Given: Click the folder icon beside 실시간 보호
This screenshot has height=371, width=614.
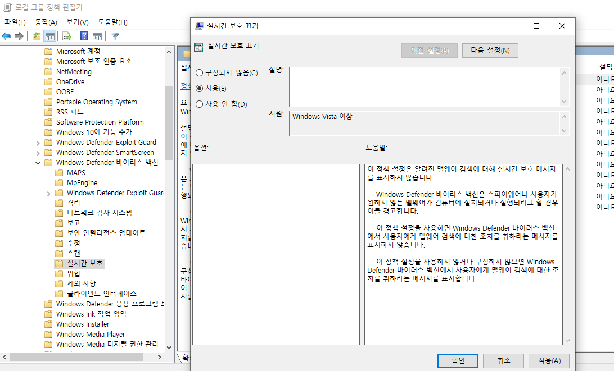Looking at the screenshot, I should pyautogui.click(x=59, y=263).
